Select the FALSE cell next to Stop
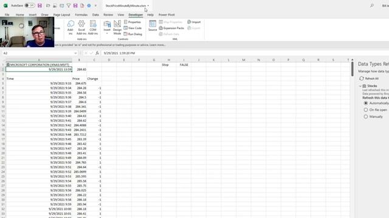Viewport: 389px width, 218px height. pyautogui.click(x=184, y=65)
